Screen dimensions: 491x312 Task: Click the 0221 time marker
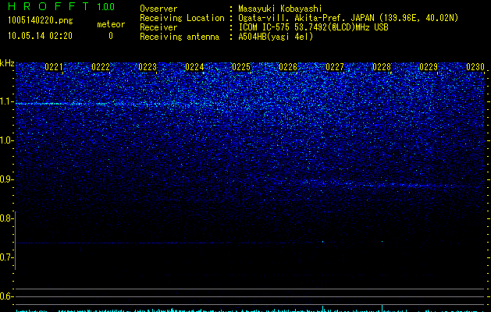pos(54,67)
